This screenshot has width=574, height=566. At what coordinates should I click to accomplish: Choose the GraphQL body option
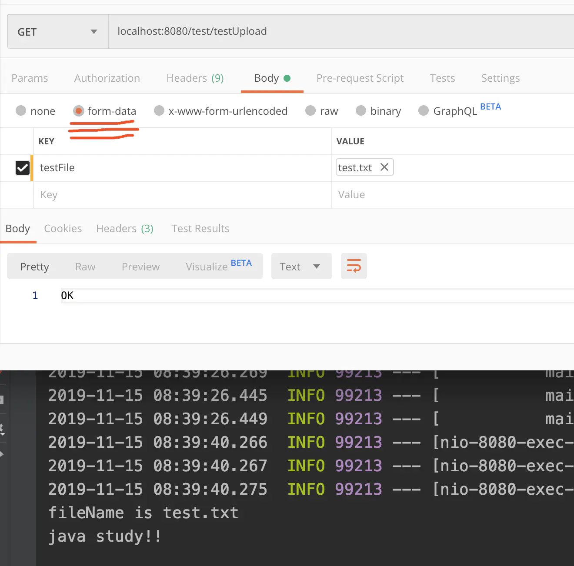pyautogui.click(x=424, y=111)
